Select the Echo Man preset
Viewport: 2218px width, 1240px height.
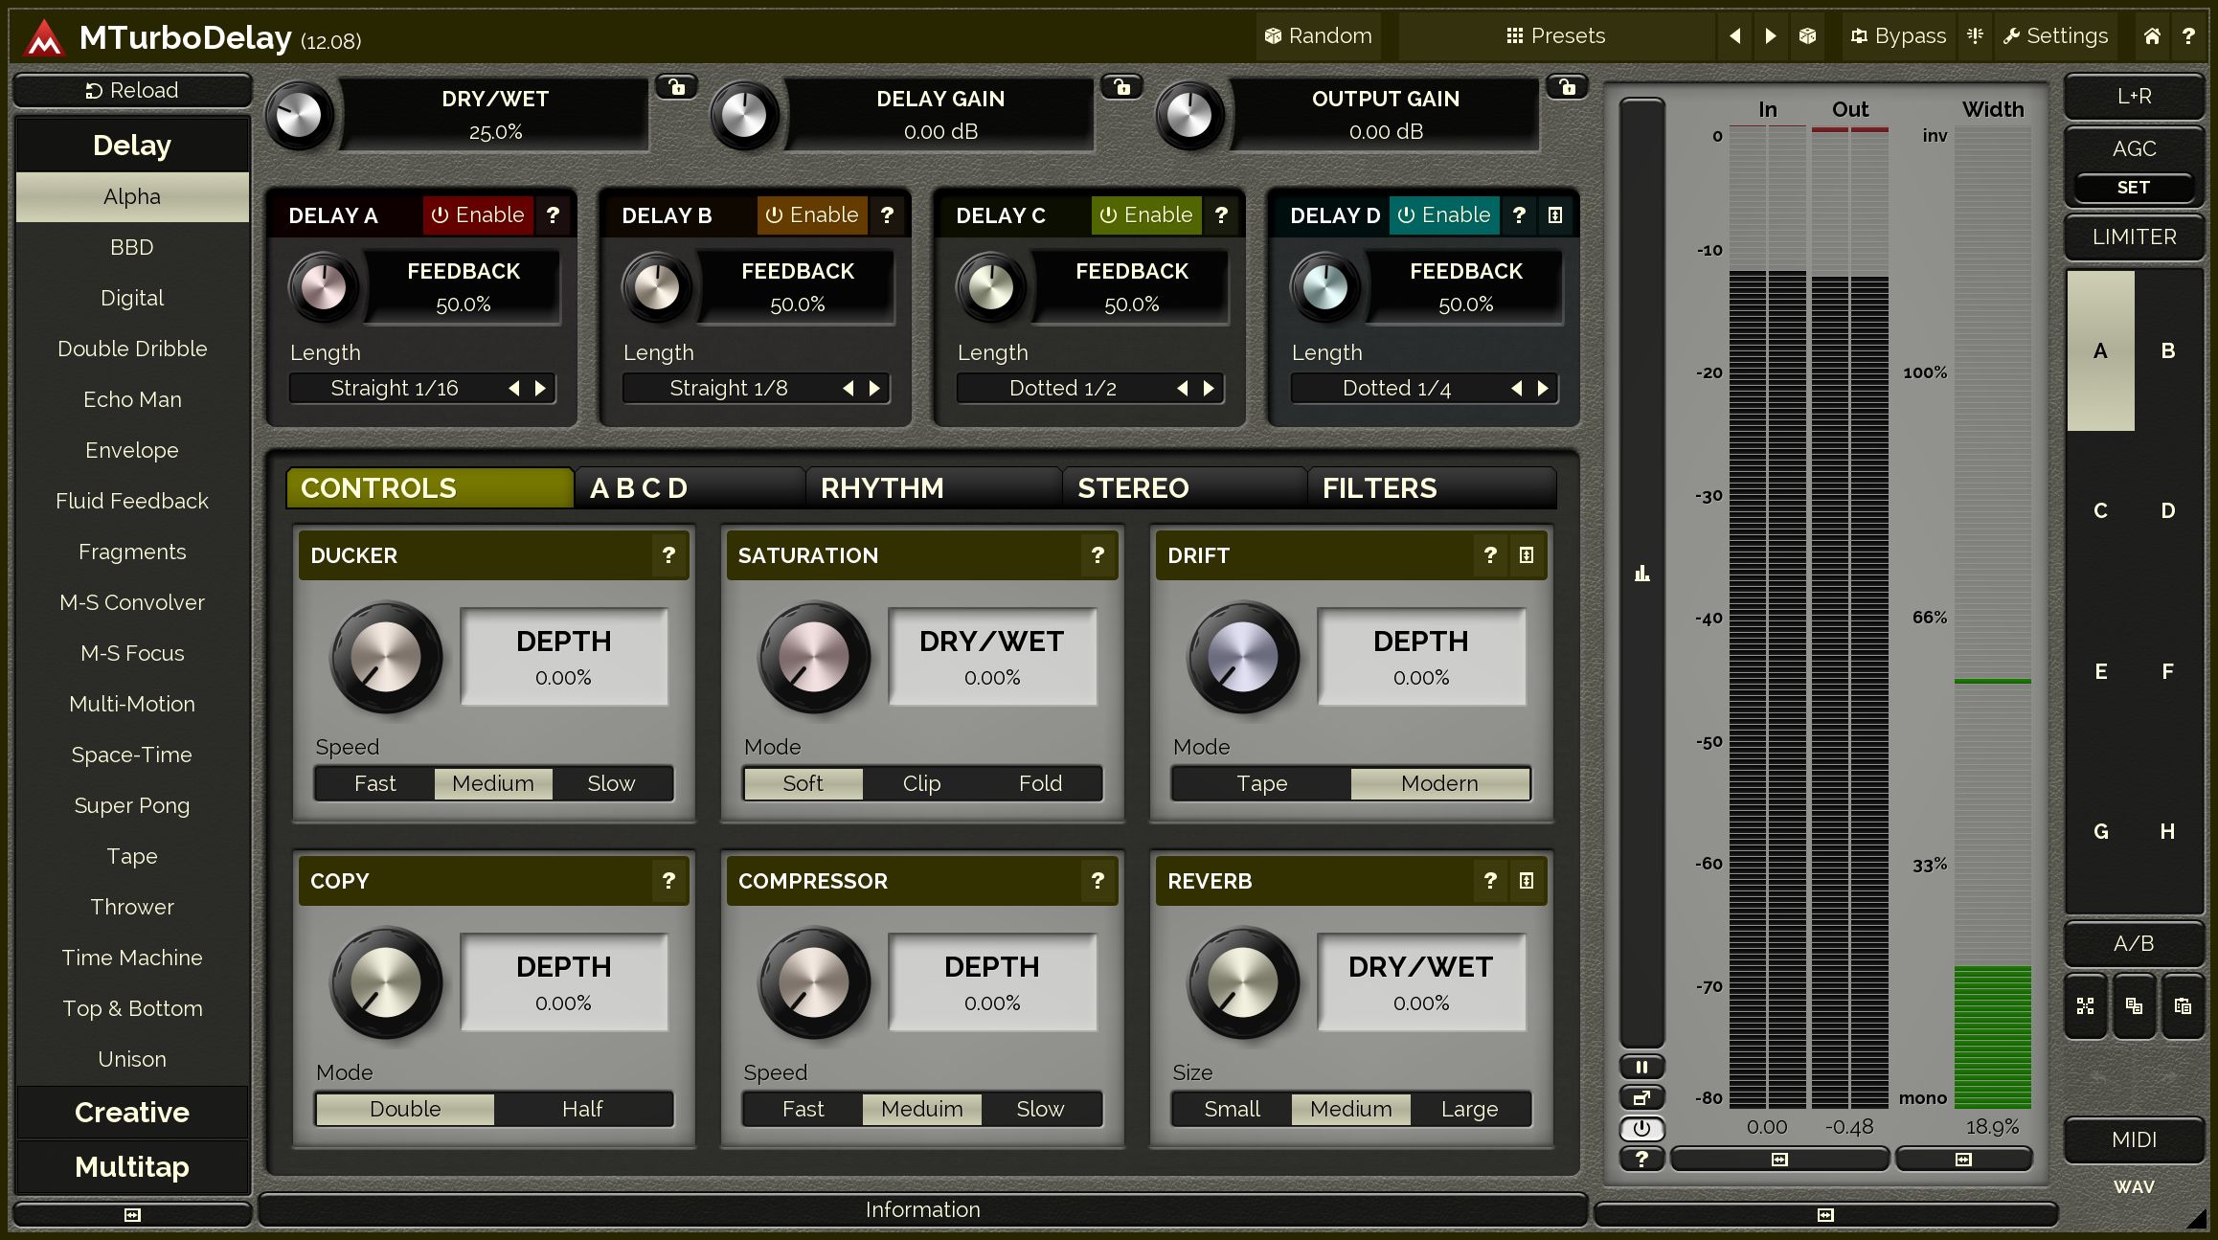132,399
